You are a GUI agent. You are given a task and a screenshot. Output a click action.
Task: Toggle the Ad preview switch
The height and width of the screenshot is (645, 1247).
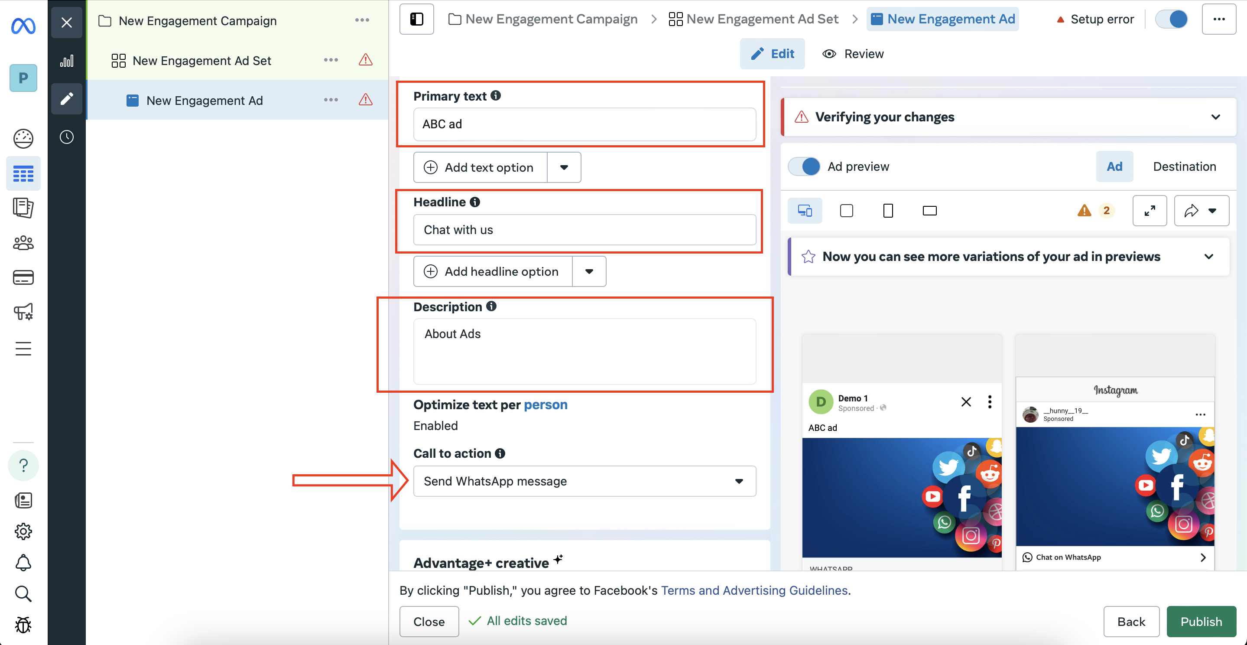coord(804,166)
